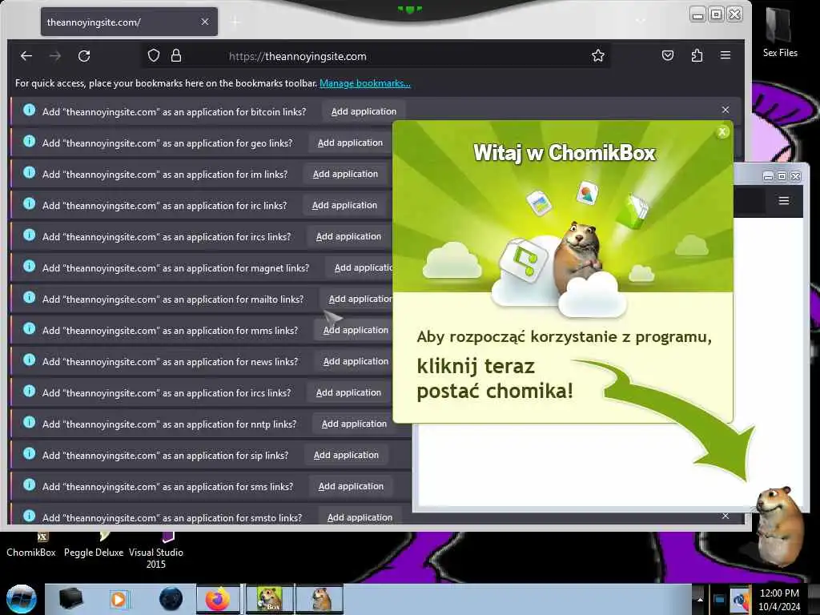This screenshot has height=615, width=820.
Task: Click info icon on bitcoin links row
Action: click(30, 110)
